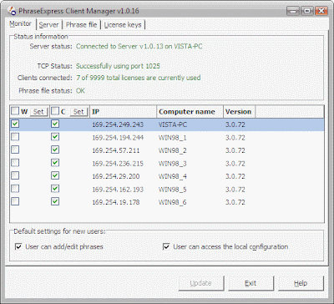
Task: Click computer name WIN98_5
Action: point(173,190)
